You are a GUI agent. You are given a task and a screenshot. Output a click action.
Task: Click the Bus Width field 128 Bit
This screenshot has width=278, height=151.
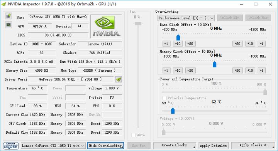pyautogui.click(x=100, y=62)
